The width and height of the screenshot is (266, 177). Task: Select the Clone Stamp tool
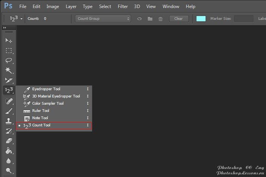(8, 121)
